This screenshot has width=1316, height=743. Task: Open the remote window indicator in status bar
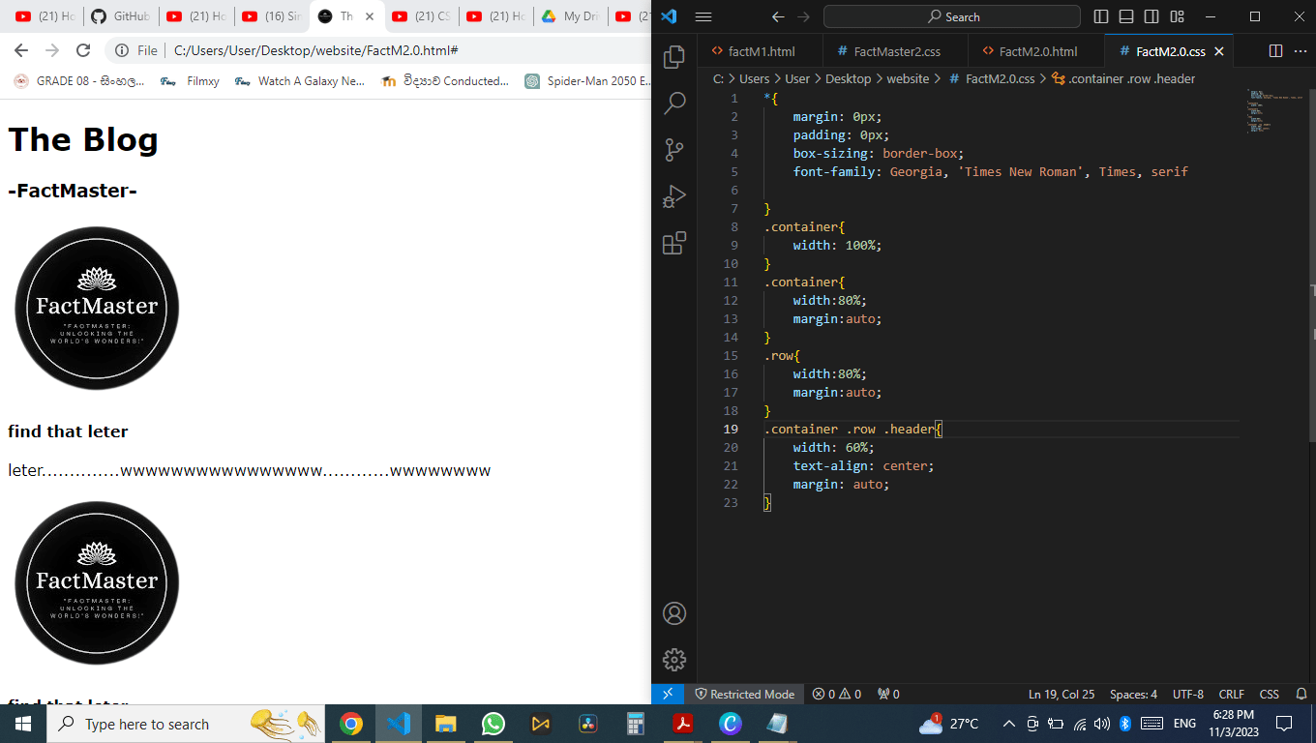coord(668,694)
